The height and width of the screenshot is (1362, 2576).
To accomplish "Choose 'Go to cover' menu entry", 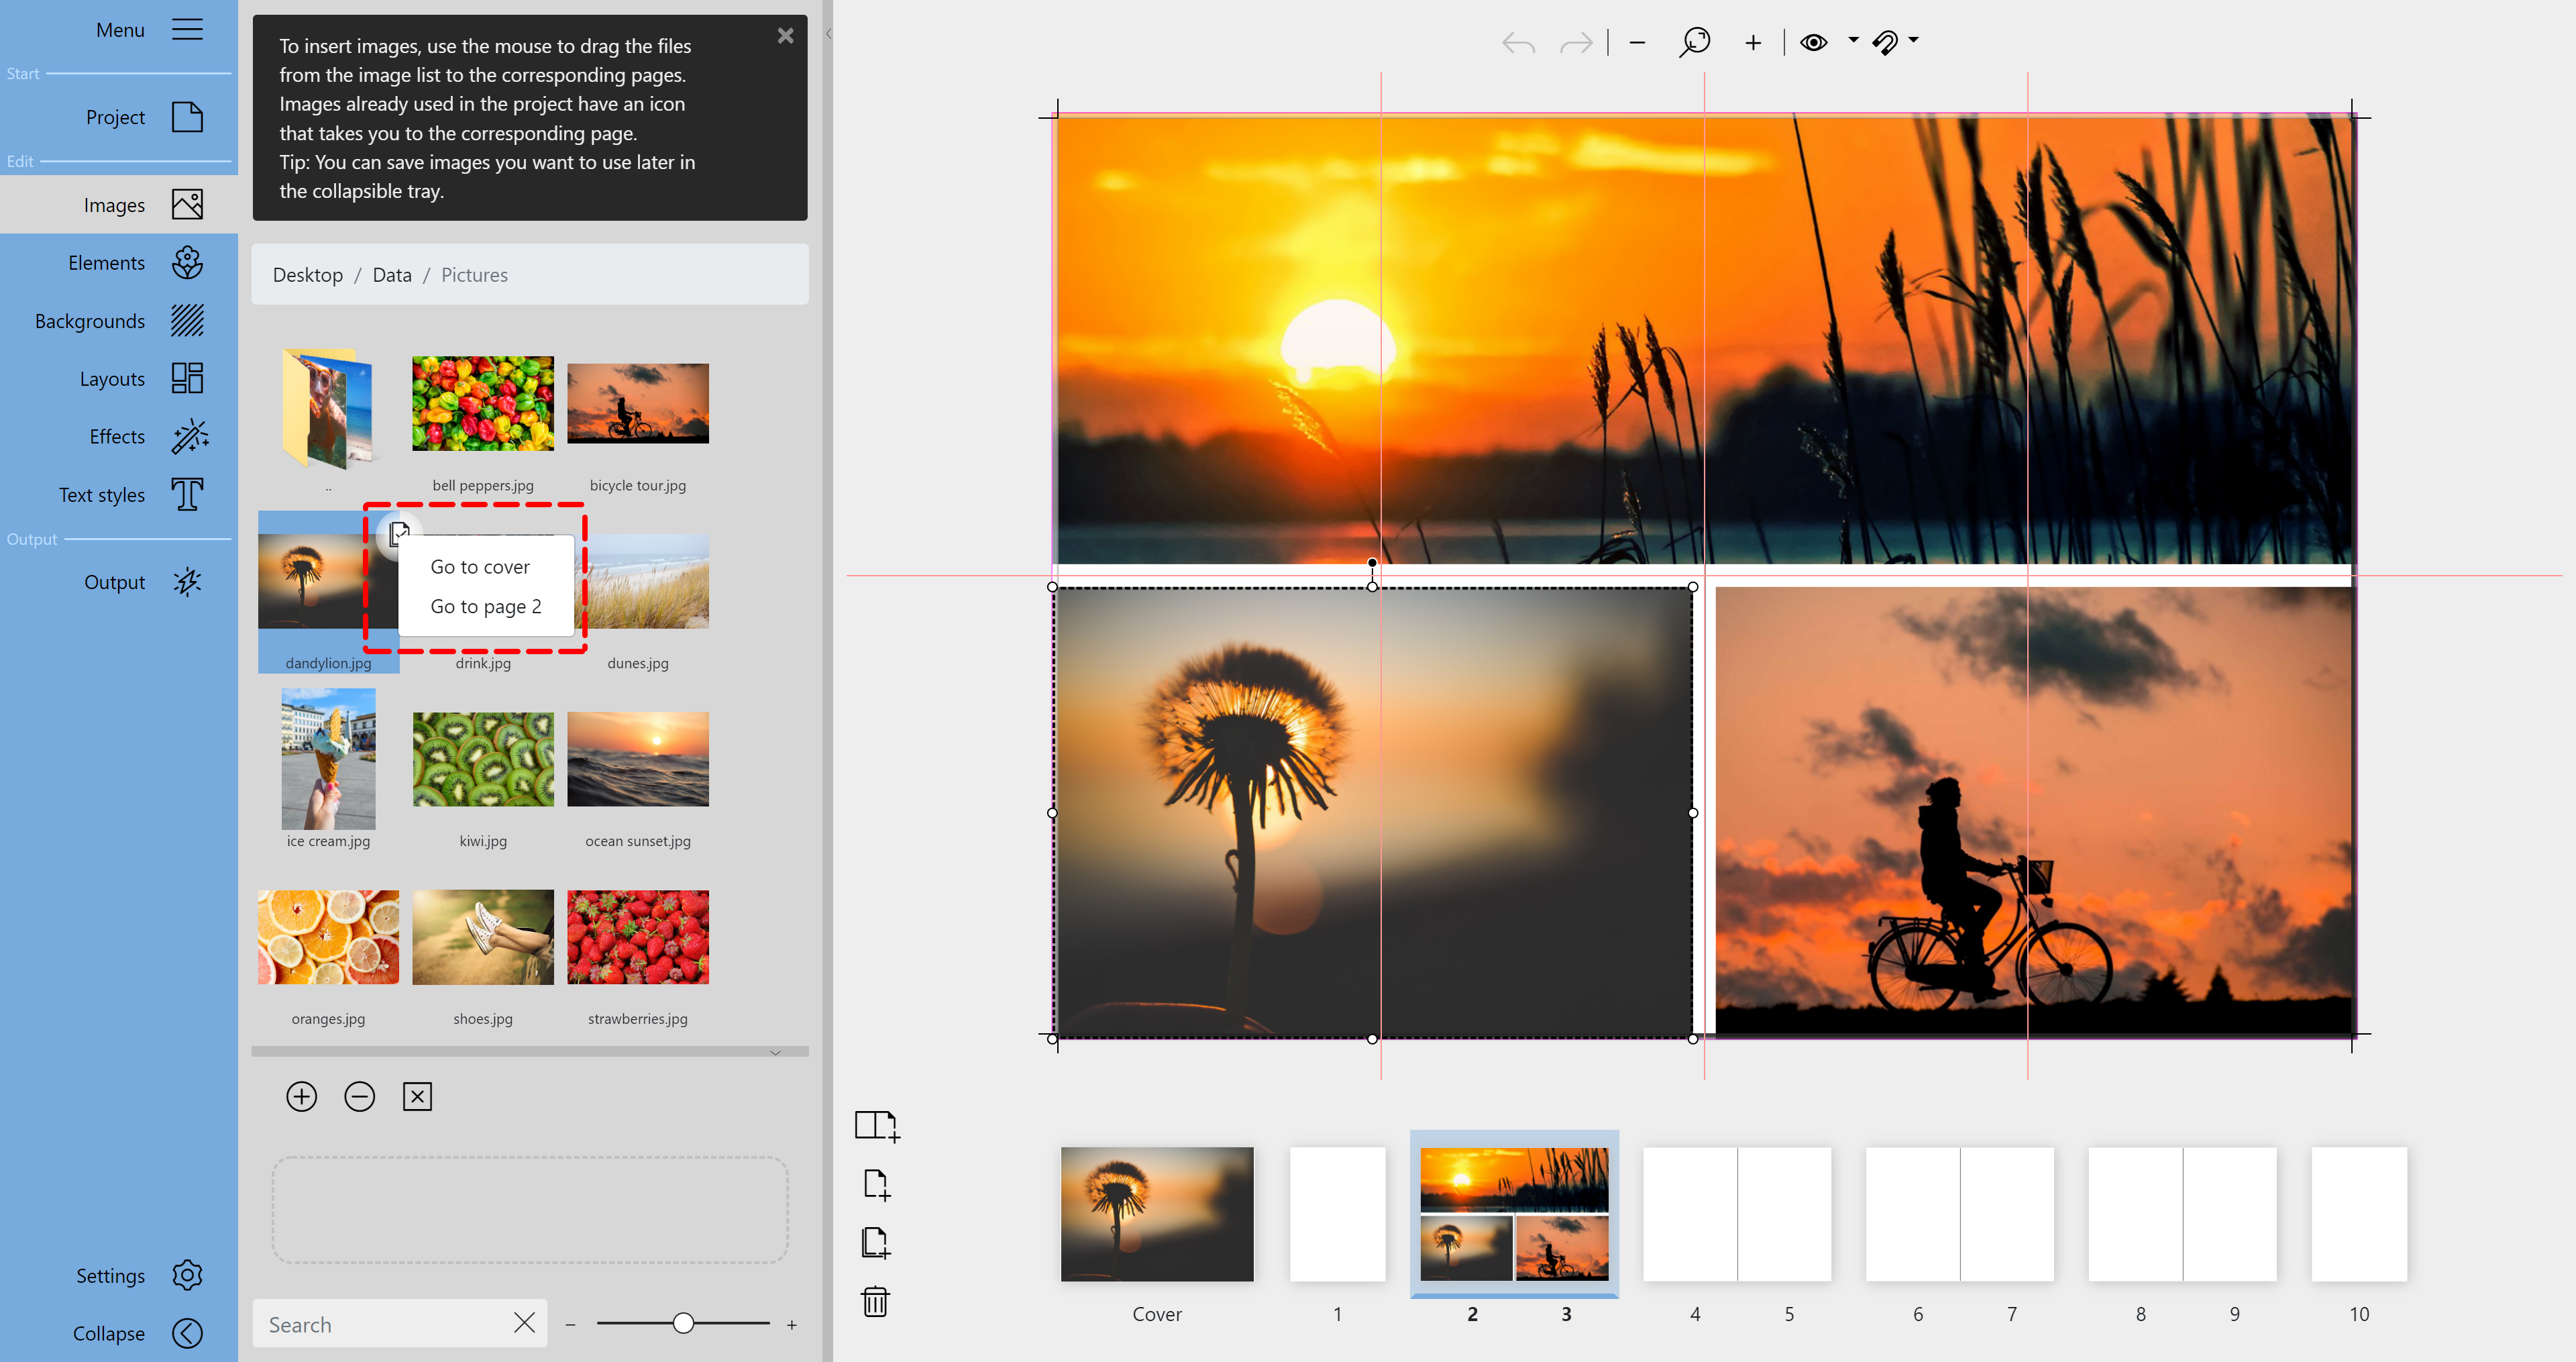I will point(480,567).
